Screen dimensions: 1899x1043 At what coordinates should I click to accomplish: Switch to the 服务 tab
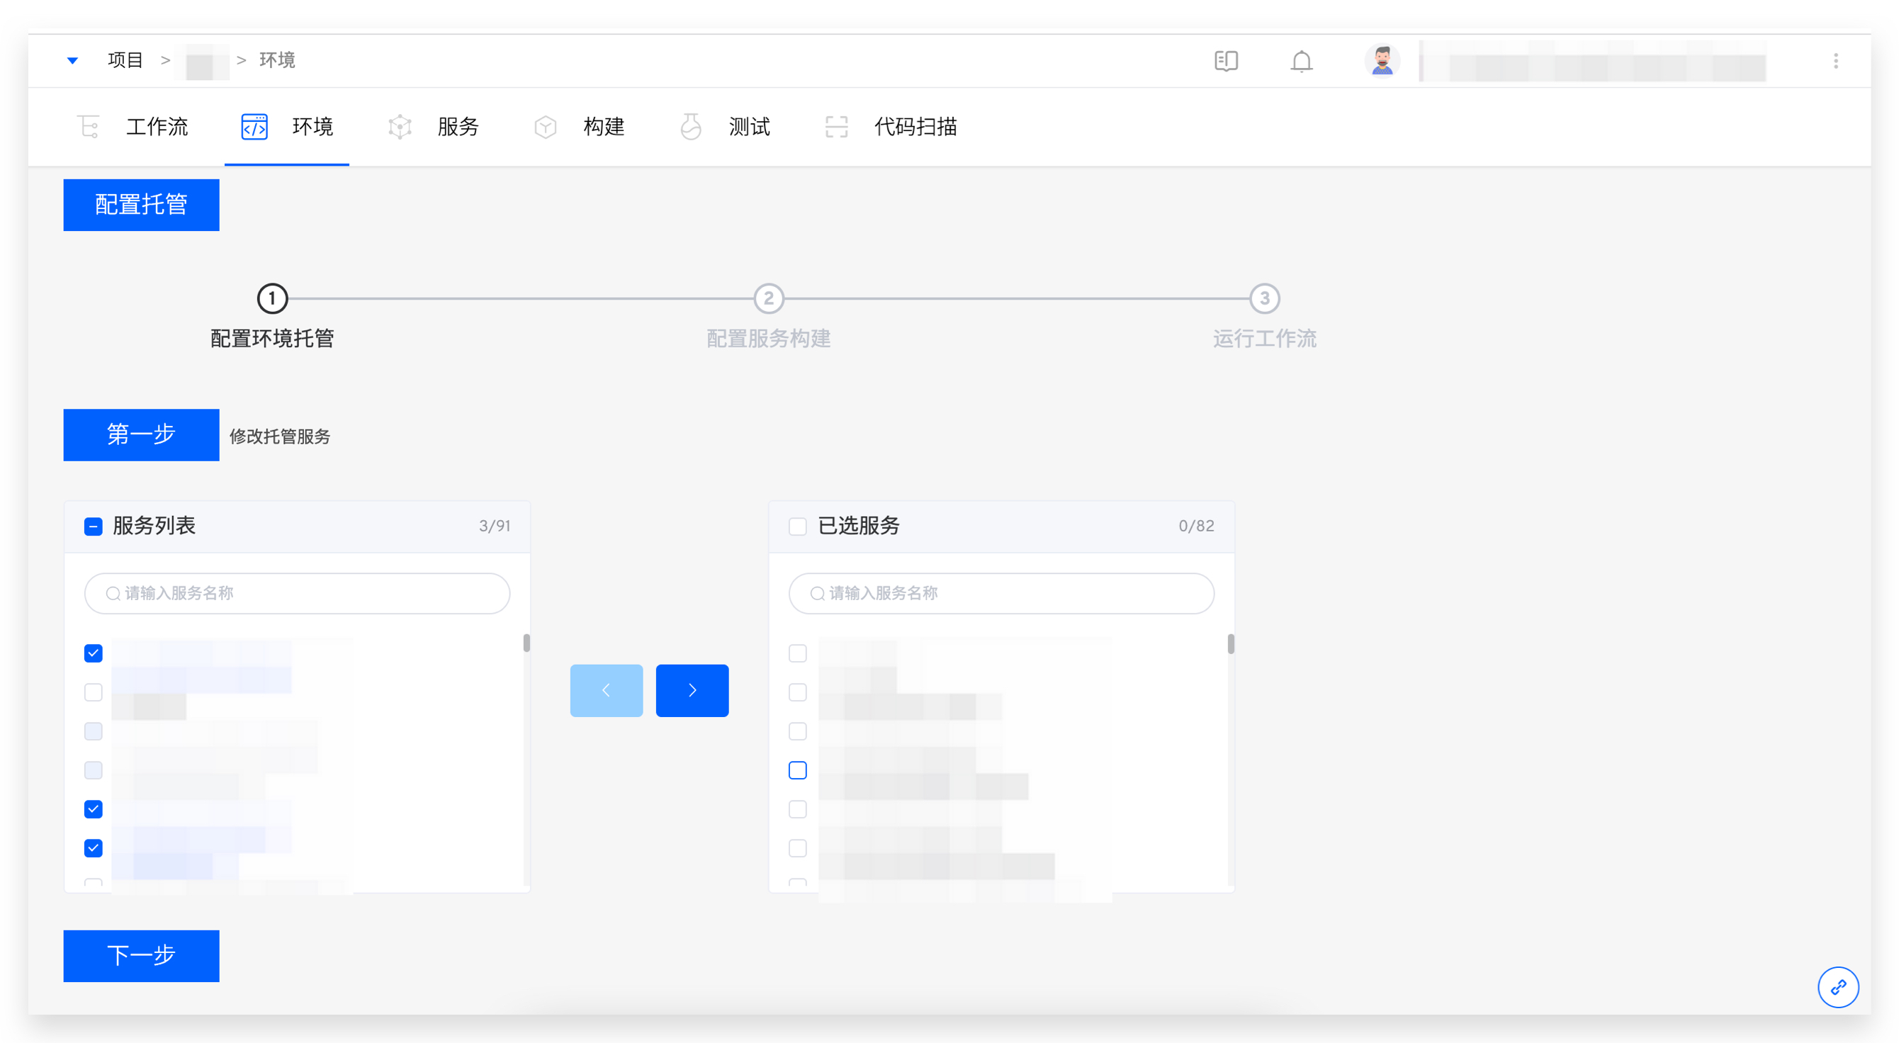tap(457, 127)
